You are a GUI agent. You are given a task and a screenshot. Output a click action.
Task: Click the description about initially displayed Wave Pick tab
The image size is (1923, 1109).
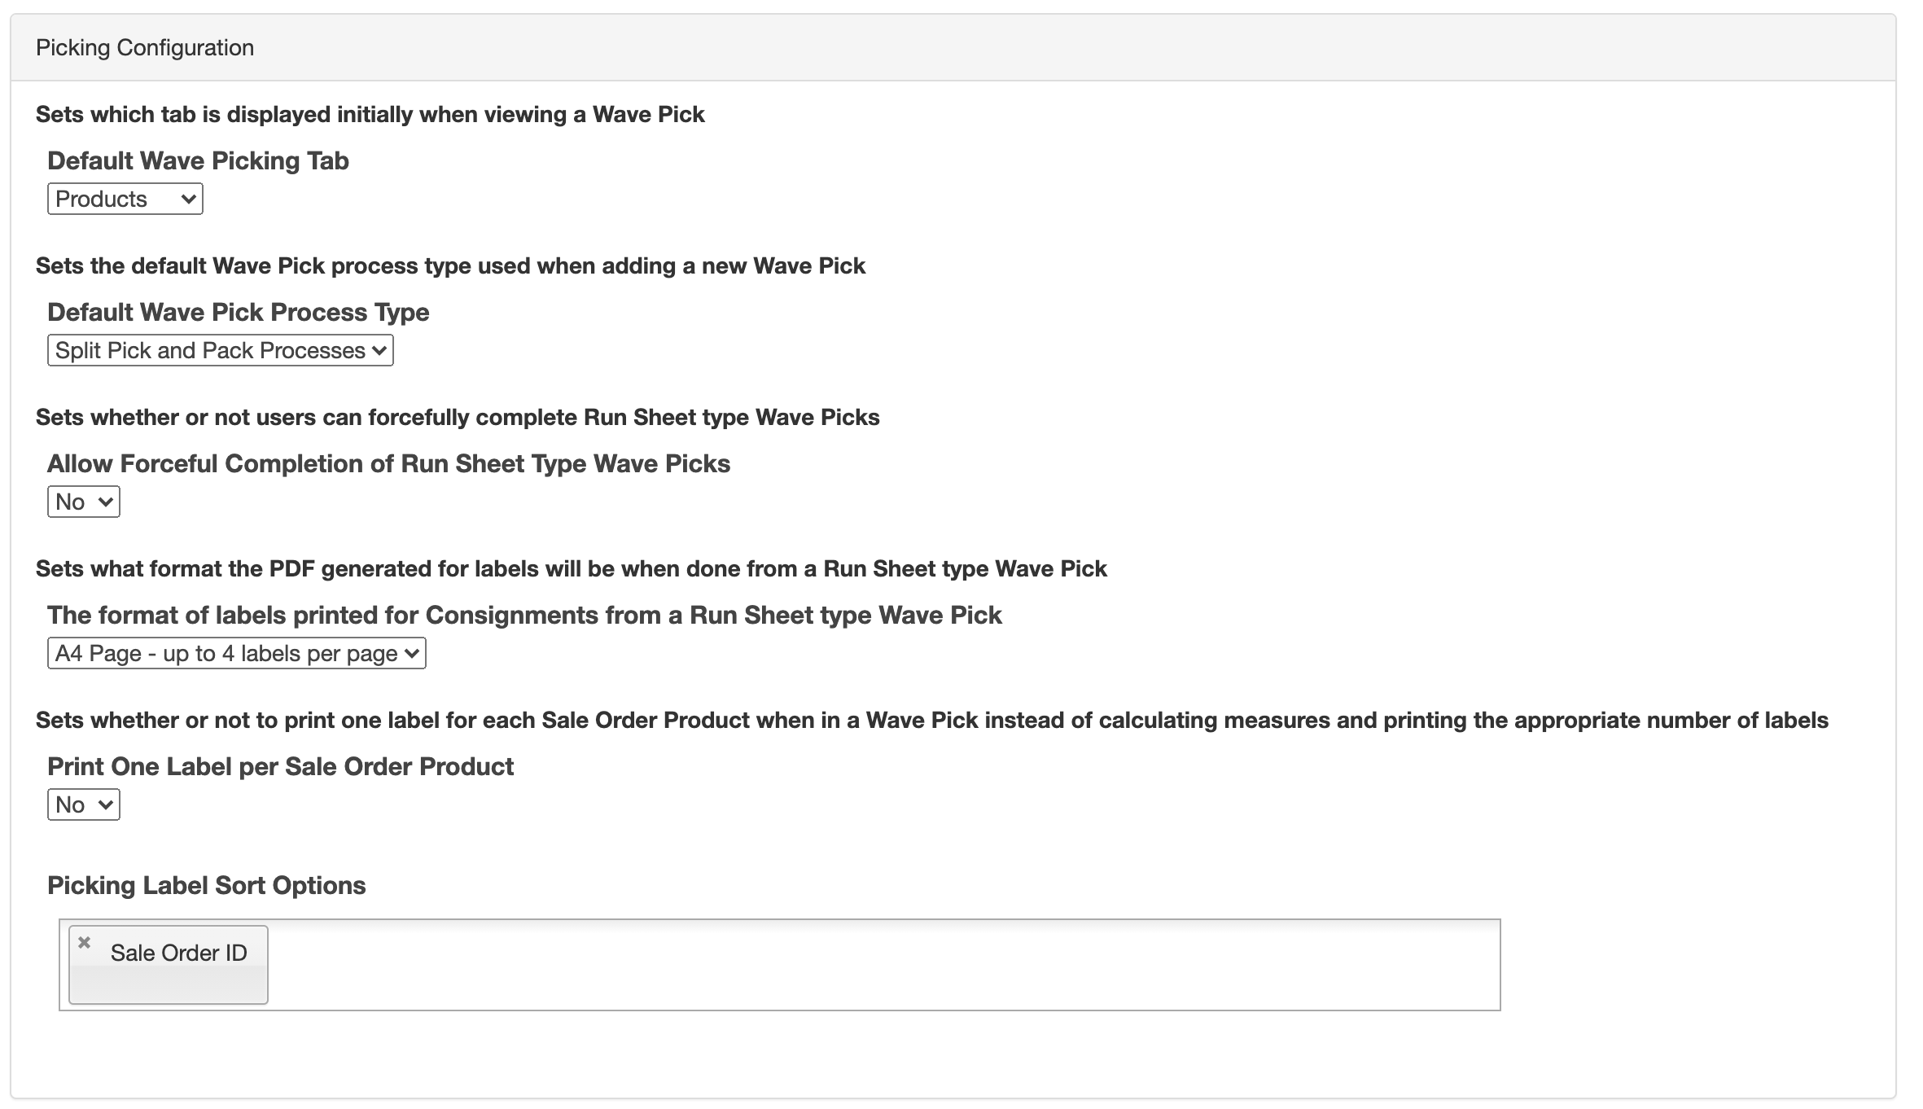370,114
